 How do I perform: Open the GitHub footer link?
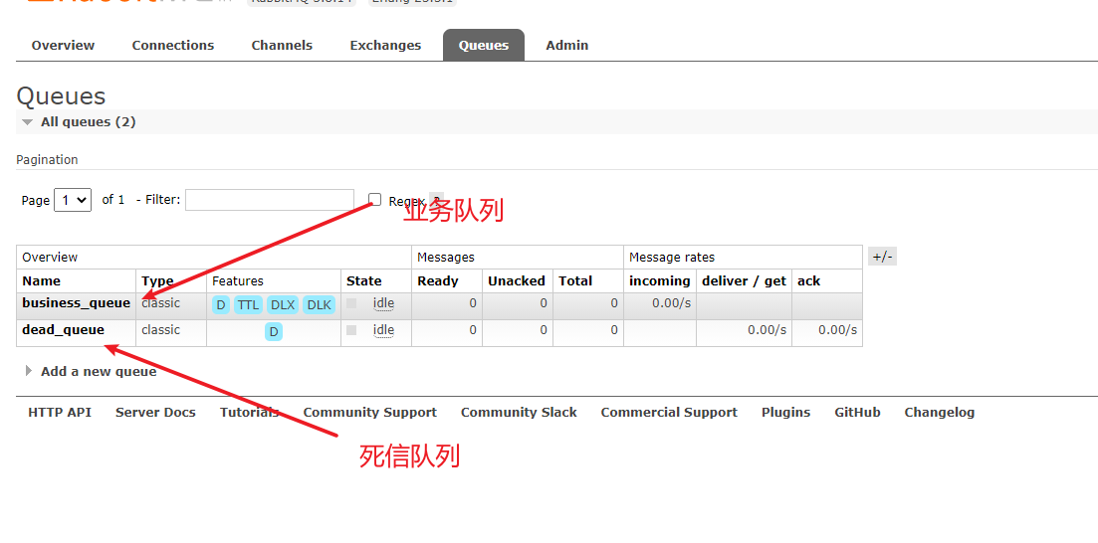point(857,412)
